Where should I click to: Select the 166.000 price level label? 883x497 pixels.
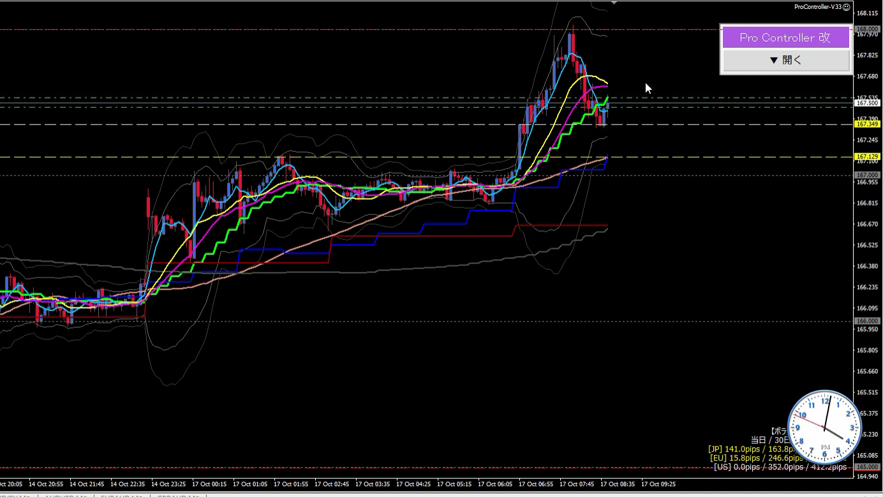pos(867,321)
